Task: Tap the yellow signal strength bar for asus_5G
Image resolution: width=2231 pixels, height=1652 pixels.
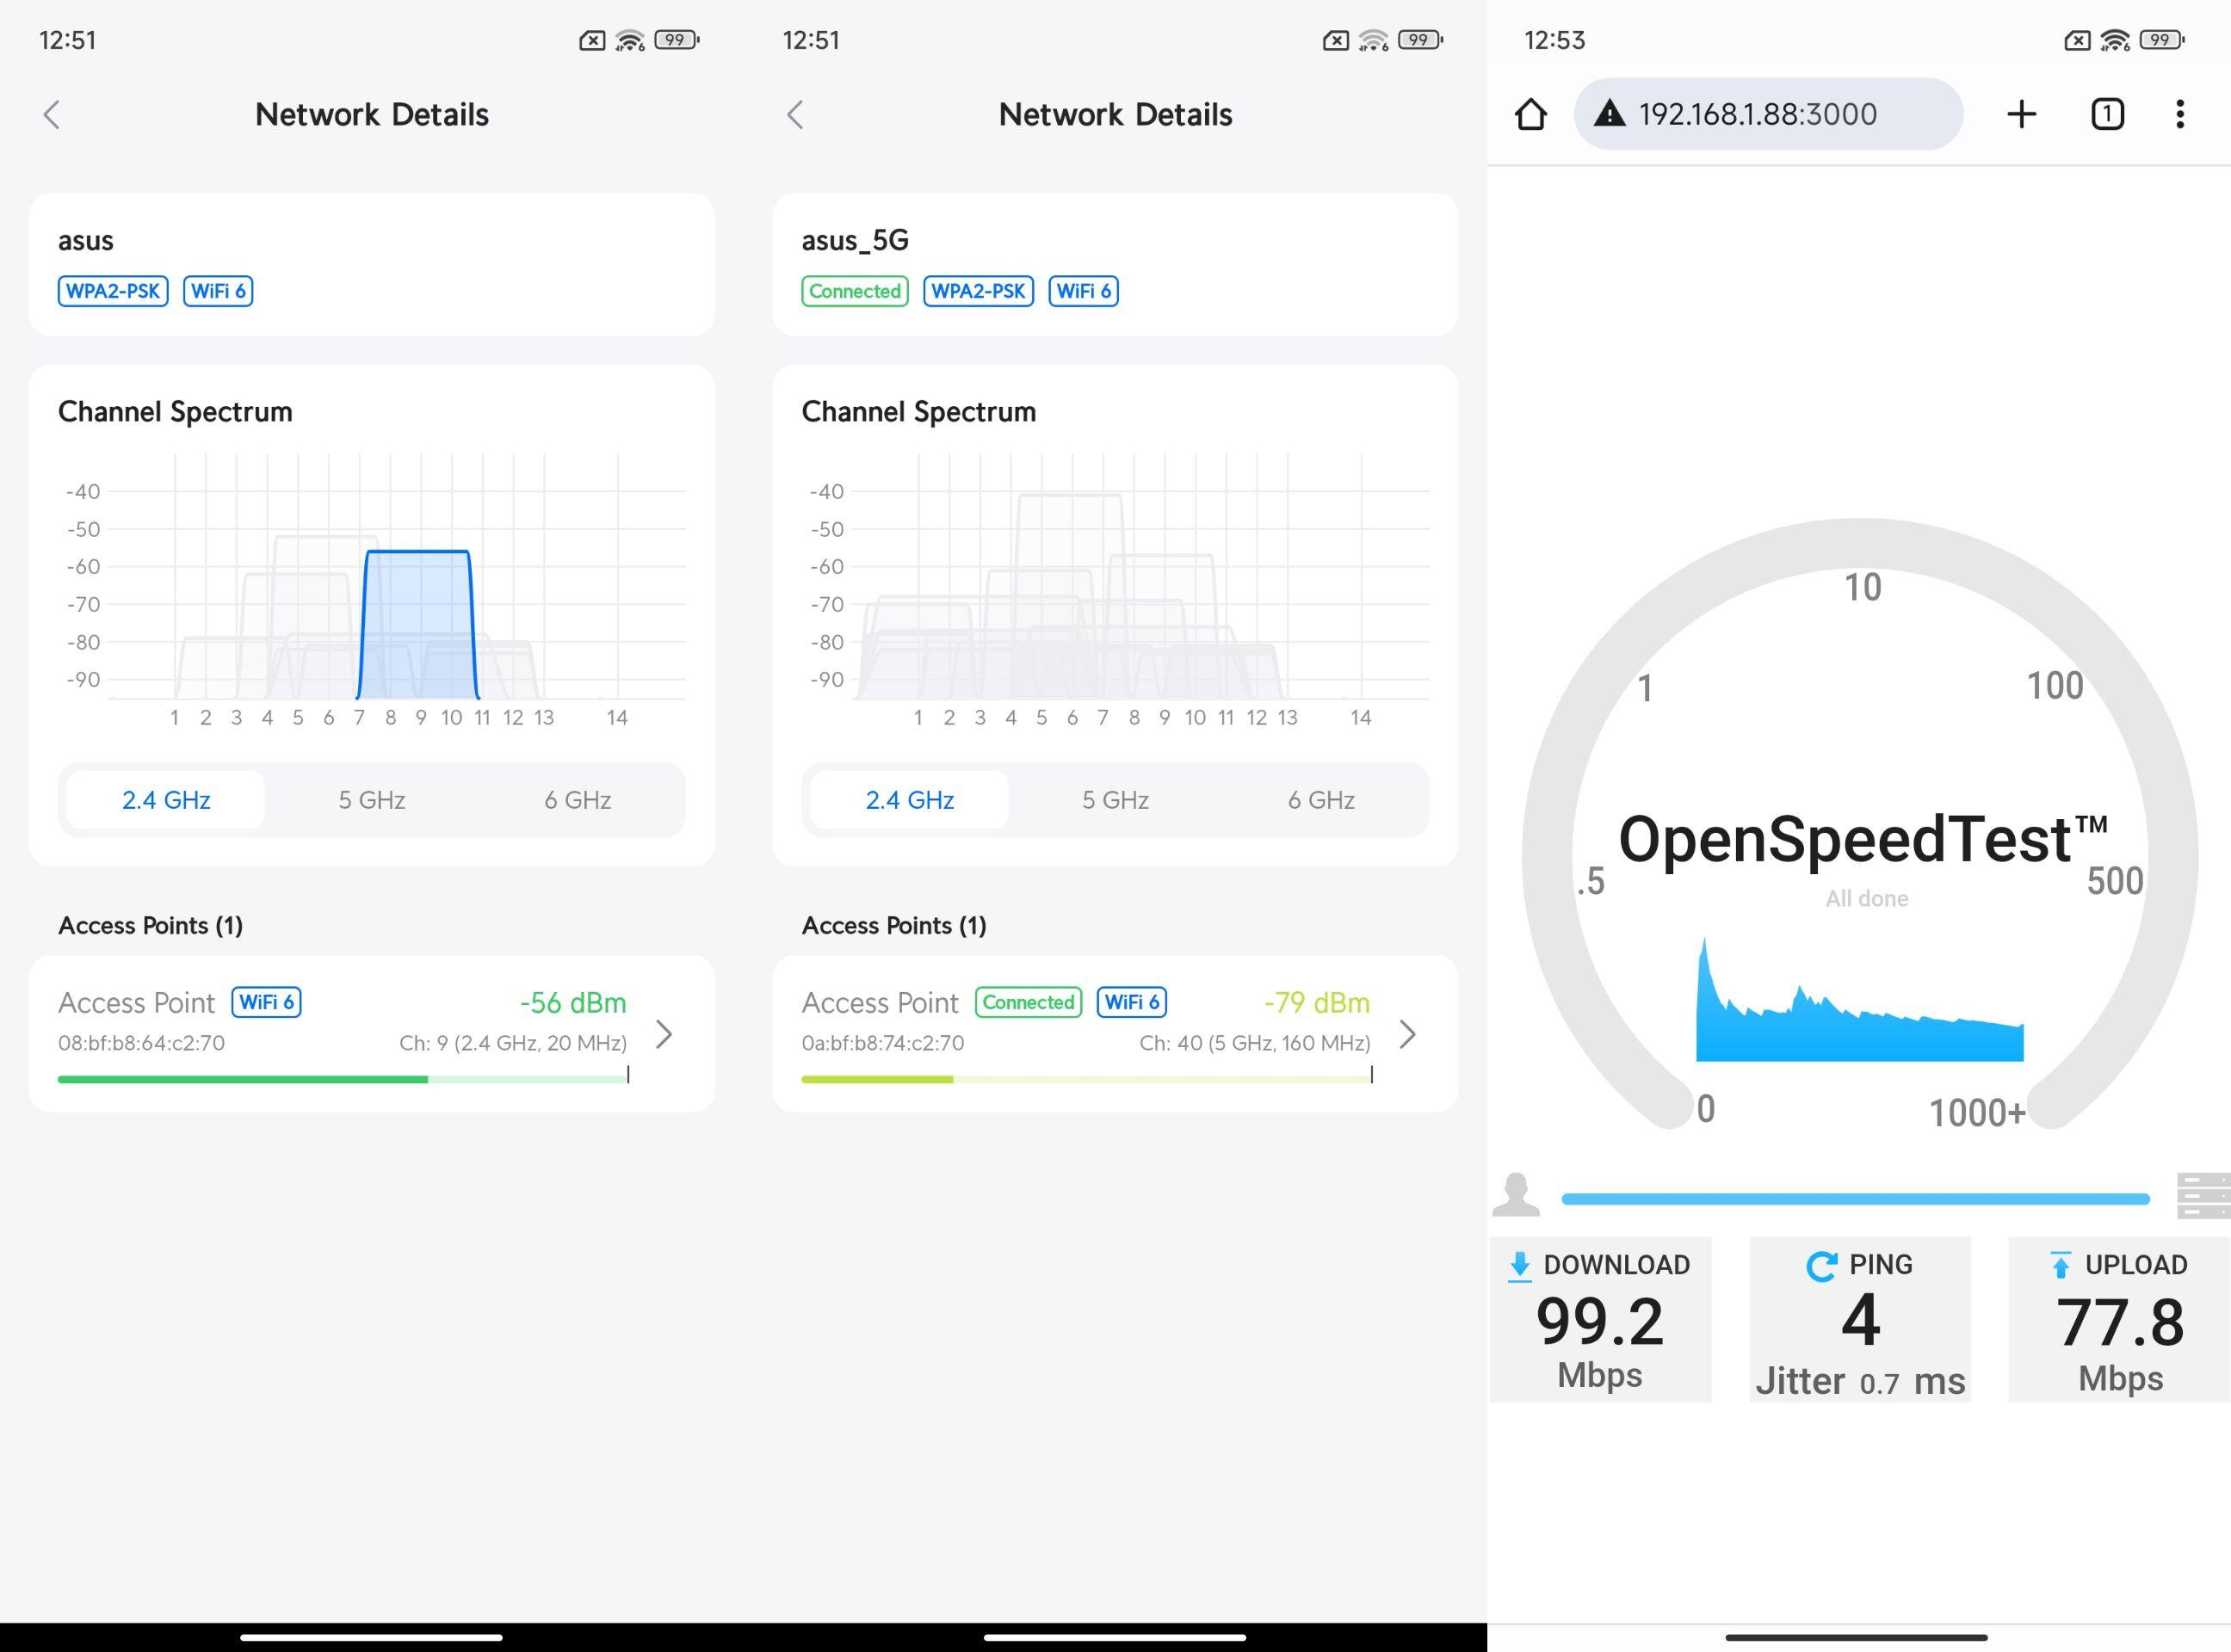Action: tap(1085, 1079)
